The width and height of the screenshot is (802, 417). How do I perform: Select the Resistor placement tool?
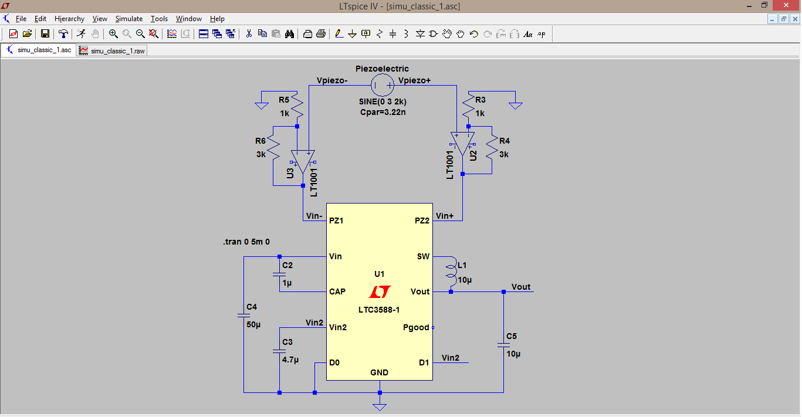click(x=379, y=33)
